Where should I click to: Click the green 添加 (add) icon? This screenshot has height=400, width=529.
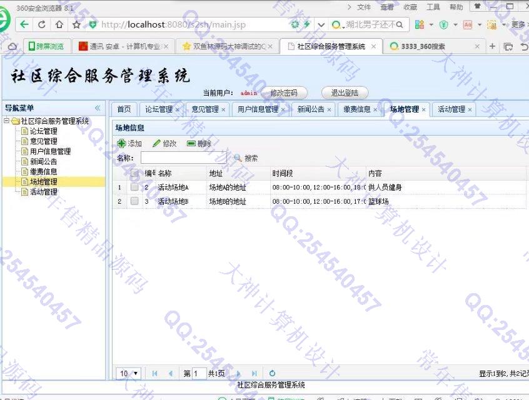(121, 144)
